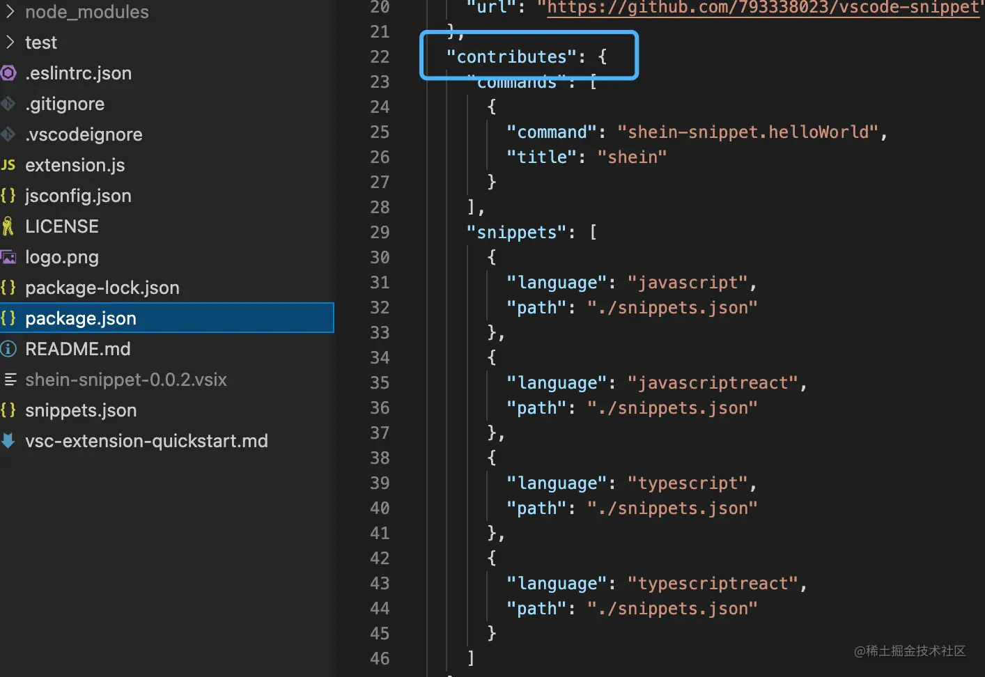Image resolution: width=985 pixels, height=677 pixels.
Task: Click the arrow icon beside vsc-extension-quickstart.md
Action: [8, 440]
